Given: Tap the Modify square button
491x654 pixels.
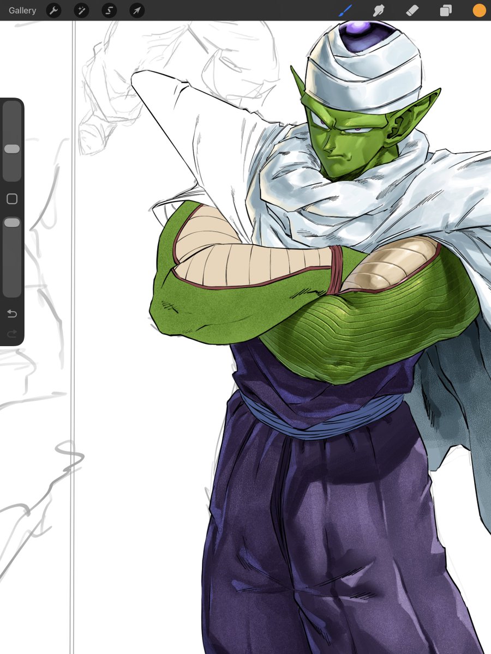Looking at the screenshot, I should click(x=12, y=199).
